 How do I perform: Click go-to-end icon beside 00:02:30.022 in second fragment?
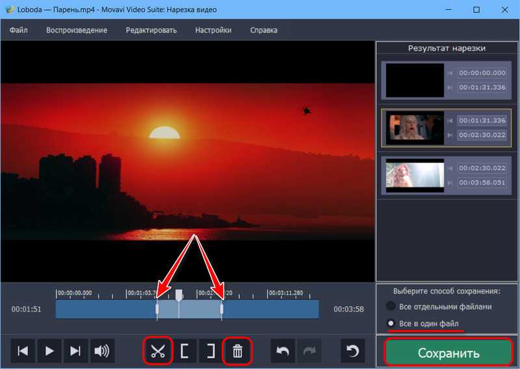click(x=450, y=135)
